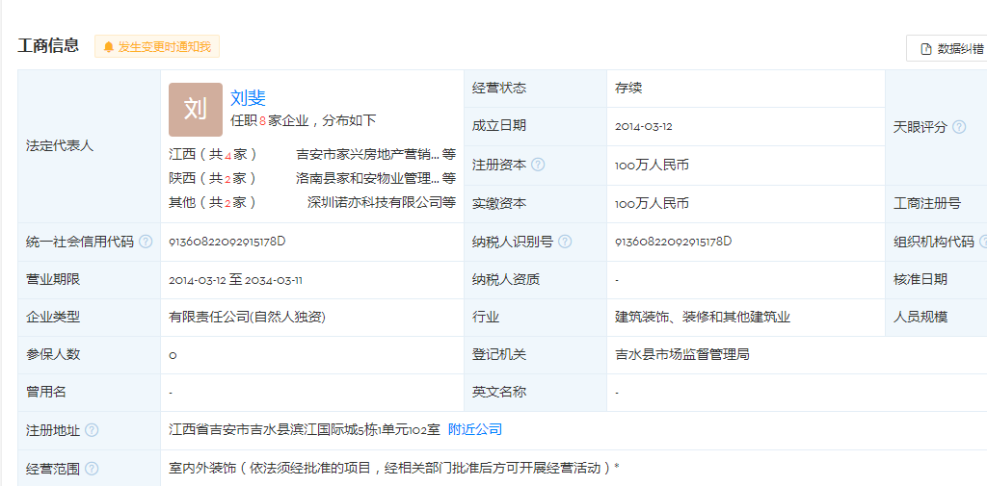Click the red 8 company count

262,120
